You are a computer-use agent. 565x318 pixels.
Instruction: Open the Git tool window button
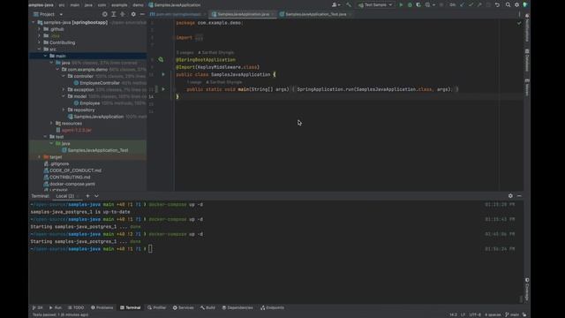coord(37,307)
